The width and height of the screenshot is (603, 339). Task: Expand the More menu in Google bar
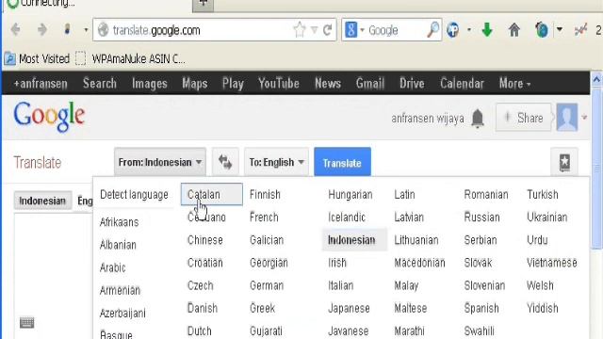[514, 84]
